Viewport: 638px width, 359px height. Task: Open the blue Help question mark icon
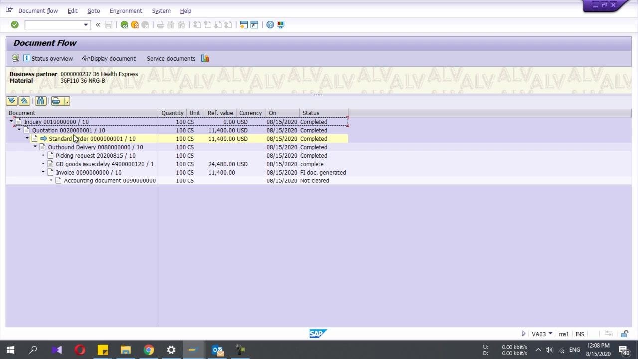[270, 25]
